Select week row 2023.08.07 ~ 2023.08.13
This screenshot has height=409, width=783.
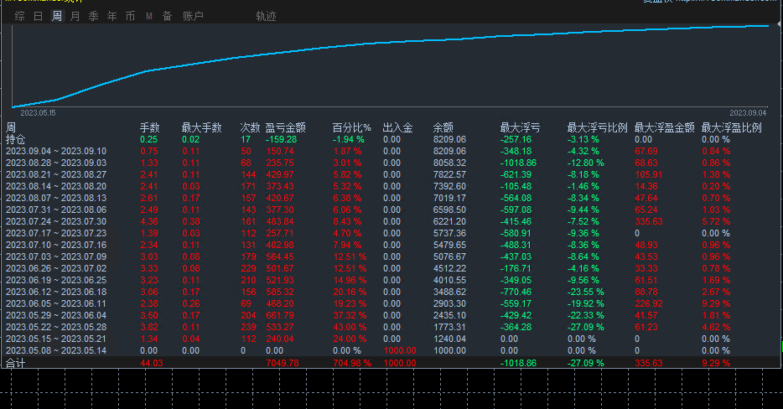[391, 198]
